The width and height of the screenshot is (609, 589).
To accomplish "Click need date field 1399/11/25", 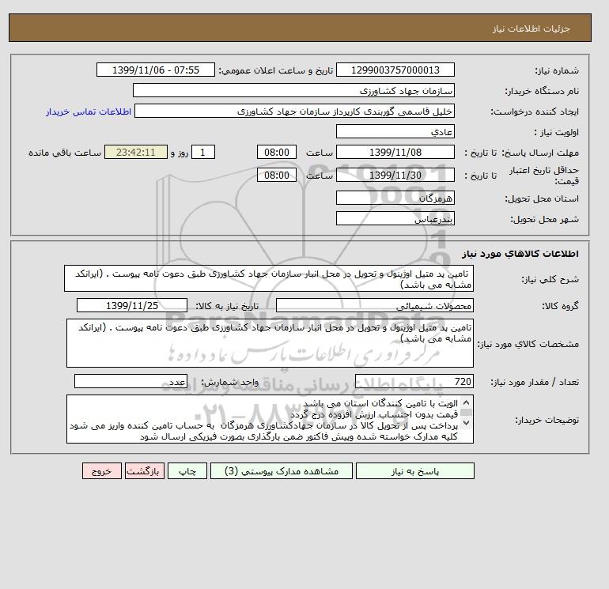I will tap(132, 305).
